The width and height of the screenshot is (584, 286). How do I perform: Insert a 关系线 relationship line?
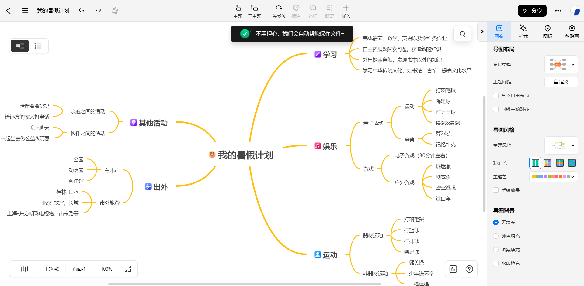(279, 12)
